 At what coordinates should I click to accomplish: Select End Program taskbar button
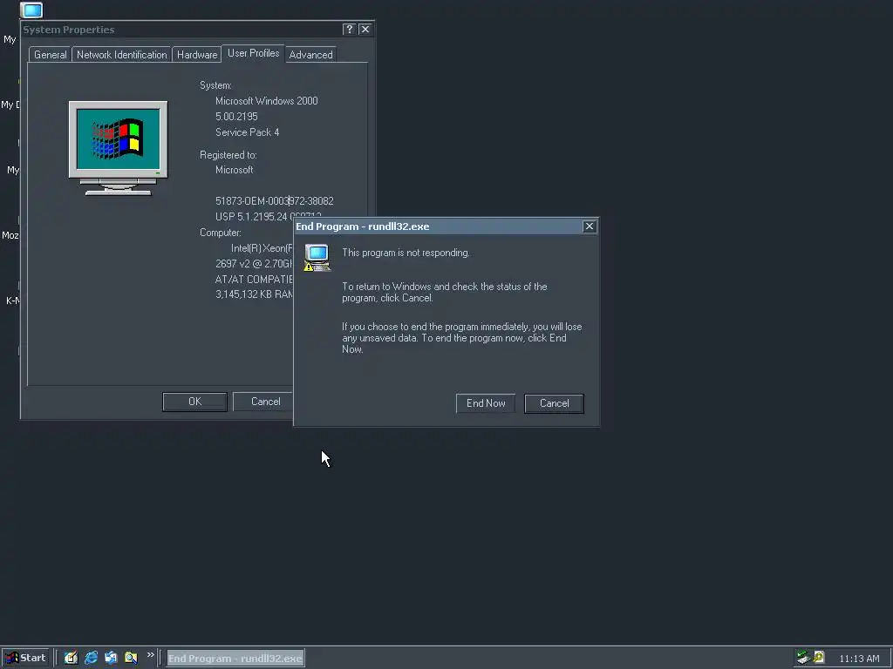tap(235, 659)
